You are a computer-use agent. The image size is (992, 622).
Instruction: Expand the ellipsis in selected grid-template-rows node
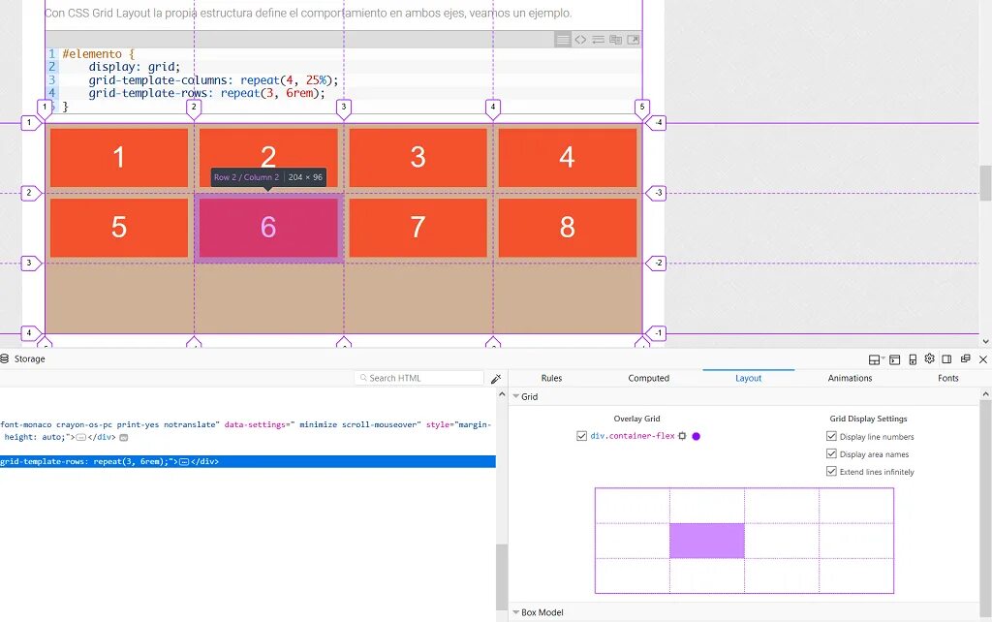(184, 462)
